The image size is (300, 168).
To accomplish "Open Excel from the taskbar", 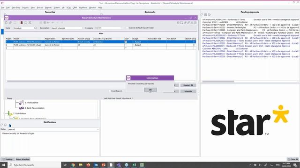I will [x=134, y=165].
